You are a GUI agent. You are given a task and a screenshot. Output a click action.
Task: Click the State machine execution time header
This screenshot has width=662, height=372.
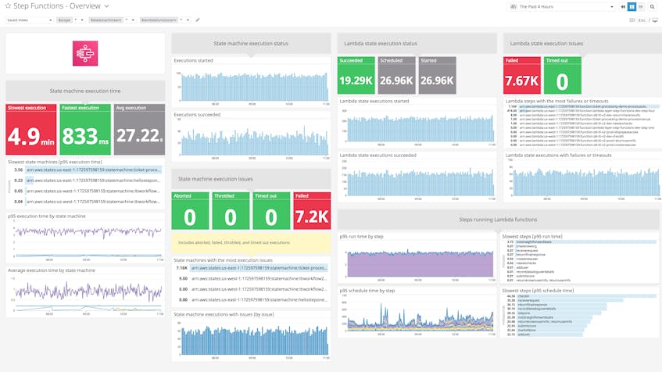[x=85, y=91]
